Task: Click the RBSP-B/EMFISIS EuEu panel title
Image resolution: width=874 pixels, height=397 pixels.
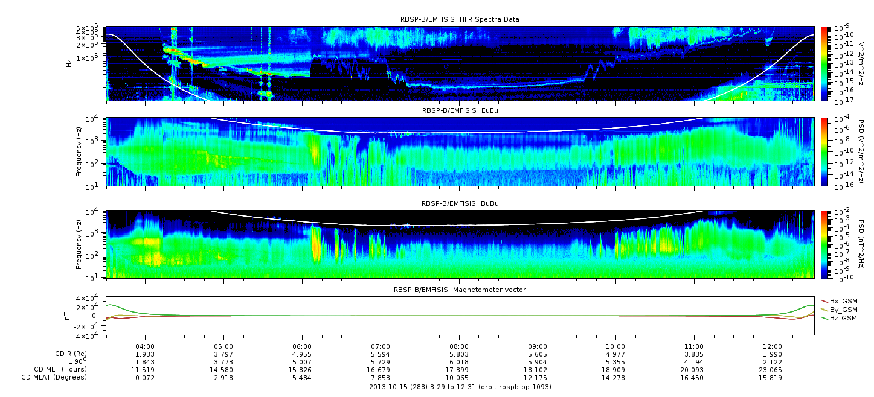Action: (x=460, y=111)
